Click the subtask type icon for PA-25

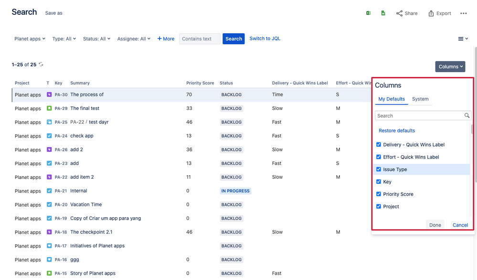[49, 122]
